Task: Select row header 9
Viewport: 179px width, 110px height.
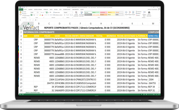Action: pyautogui.click(x=21, y=58)
